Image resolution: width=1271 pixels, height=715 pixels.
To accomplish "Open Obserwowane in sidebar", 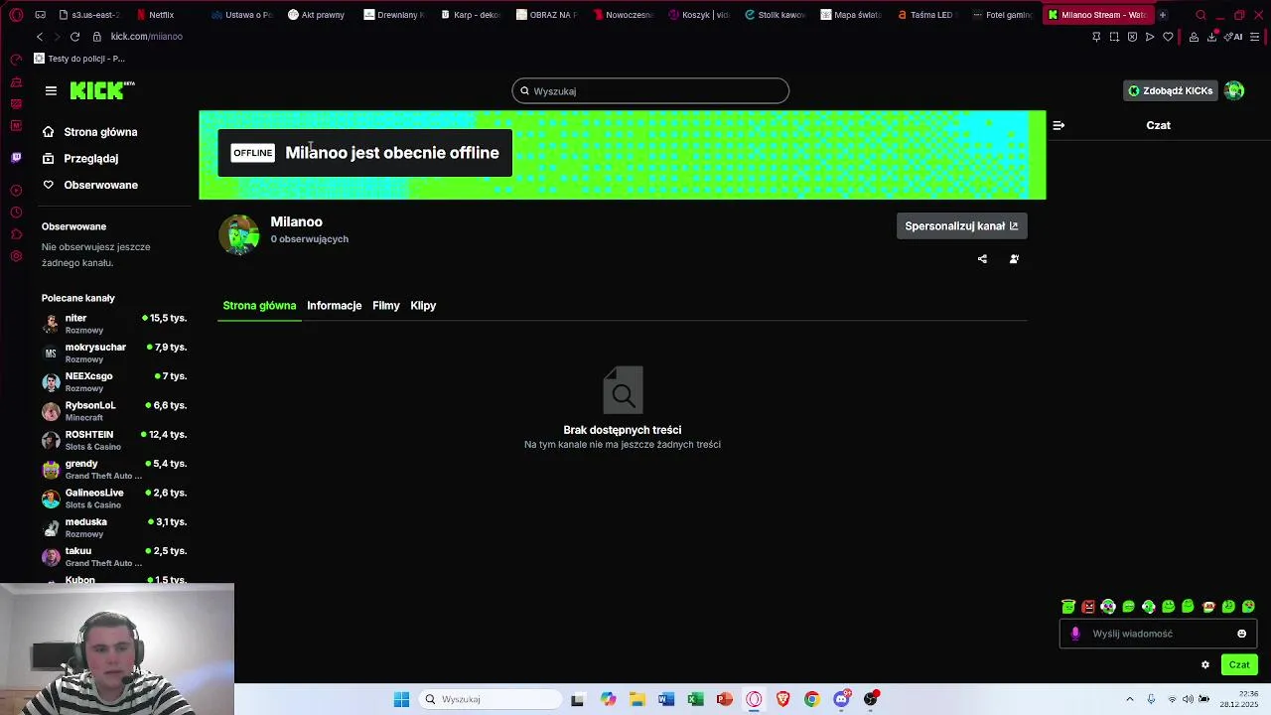I will [90, 185].
